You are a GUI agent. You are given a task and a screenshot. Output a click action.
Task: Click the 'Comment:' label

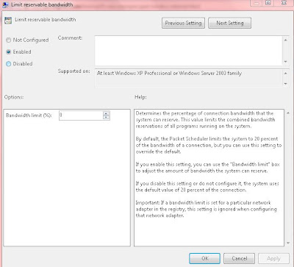click(x=70, y=38)
